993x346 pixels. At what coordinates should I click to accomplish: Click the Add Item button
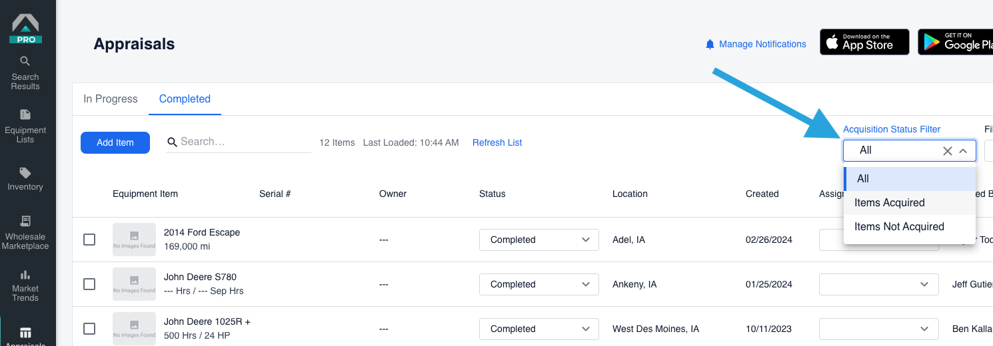tap(115, 142)
